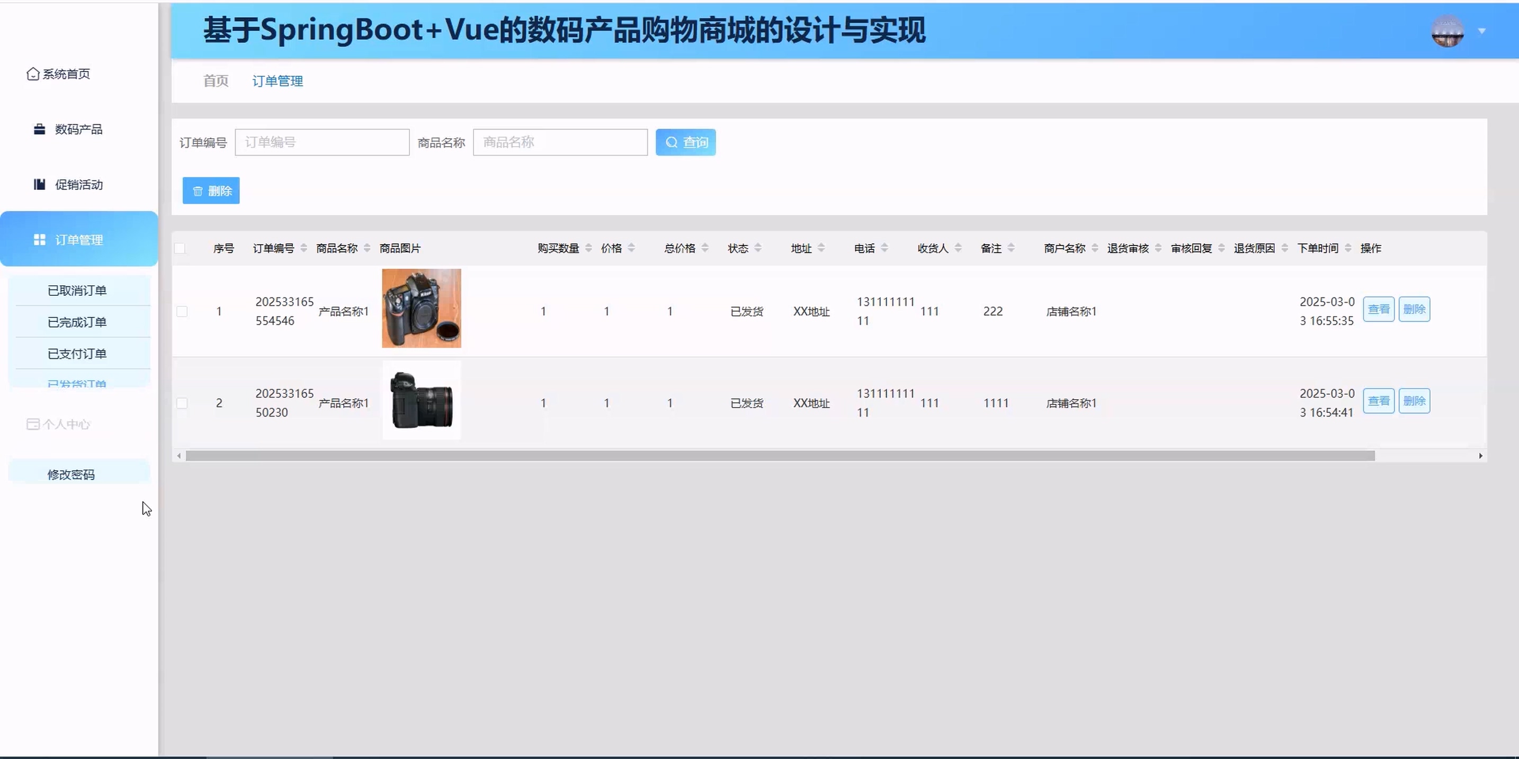Sort by 下单时间 column arrows
Screen dimensions: 1519x759
(x=1348, y=248)
